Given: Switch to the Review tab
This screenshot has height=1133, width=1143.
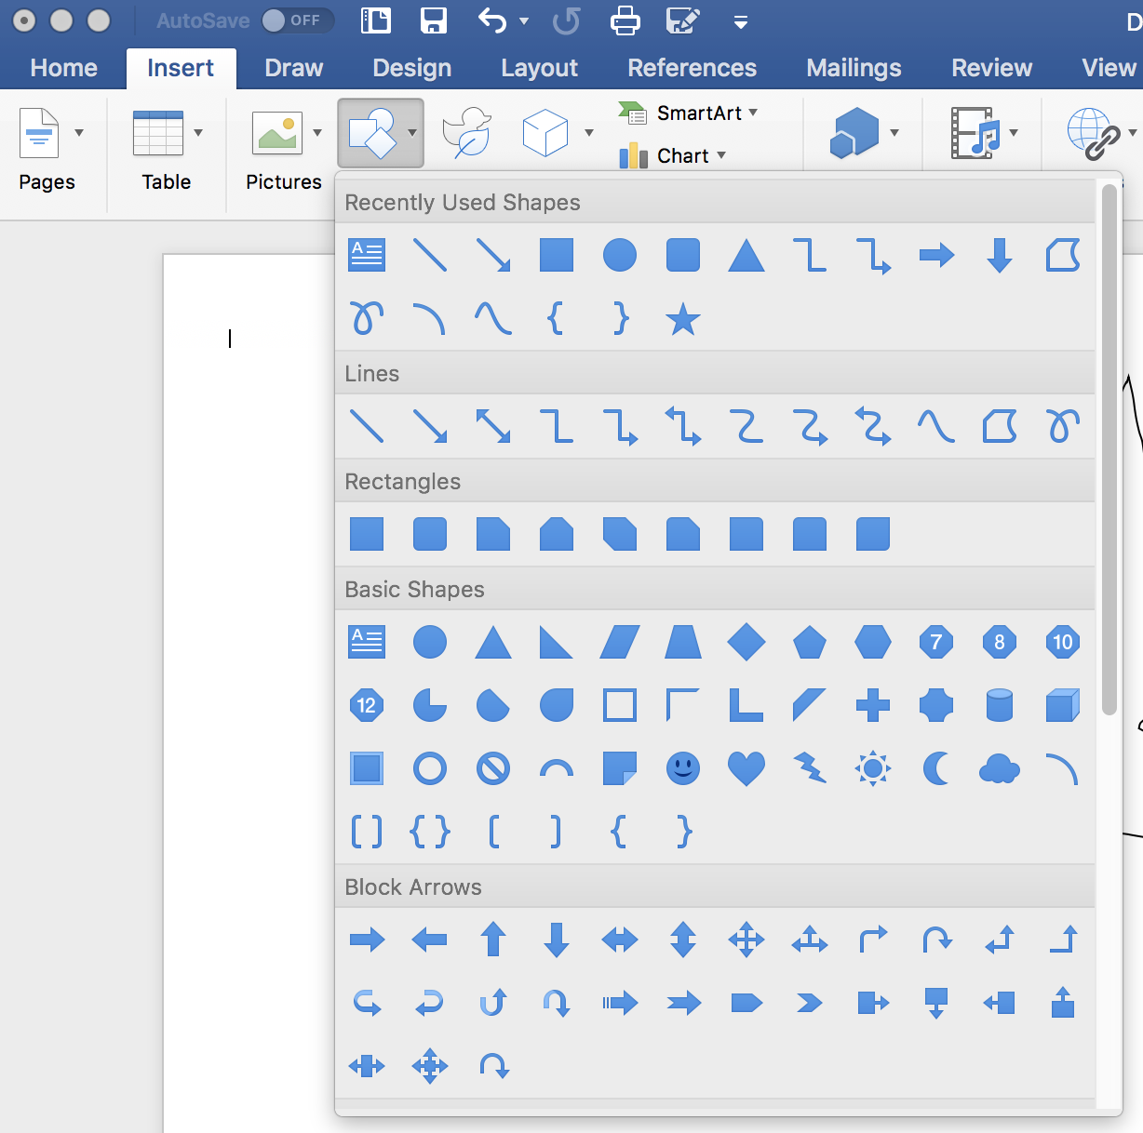Looking at the screenshot, I should [x=991, y=67].
